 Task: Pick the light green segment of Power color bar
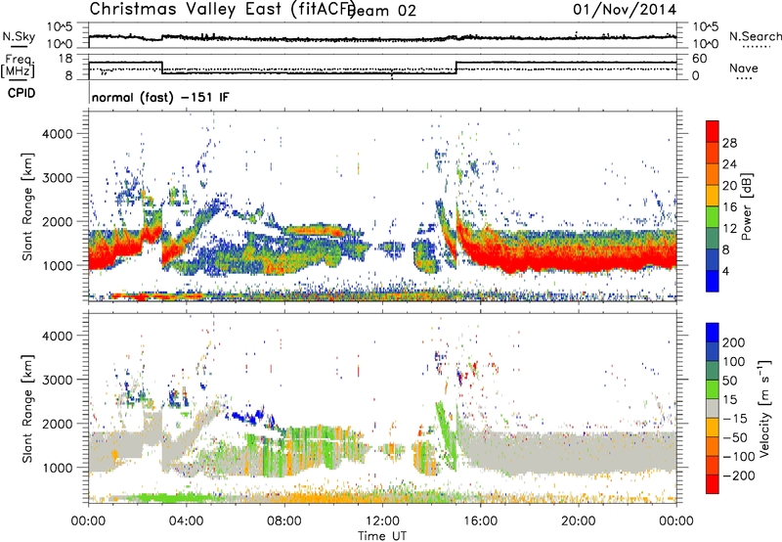click(713, 217)
